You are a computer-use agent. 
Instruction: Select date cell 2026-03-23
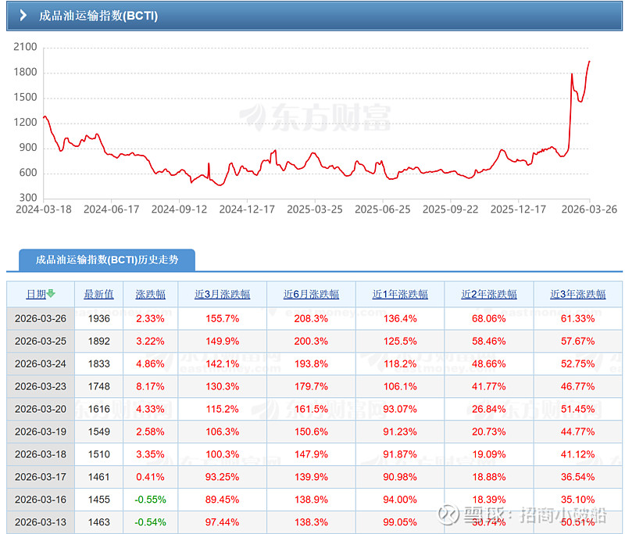[41, 386]
